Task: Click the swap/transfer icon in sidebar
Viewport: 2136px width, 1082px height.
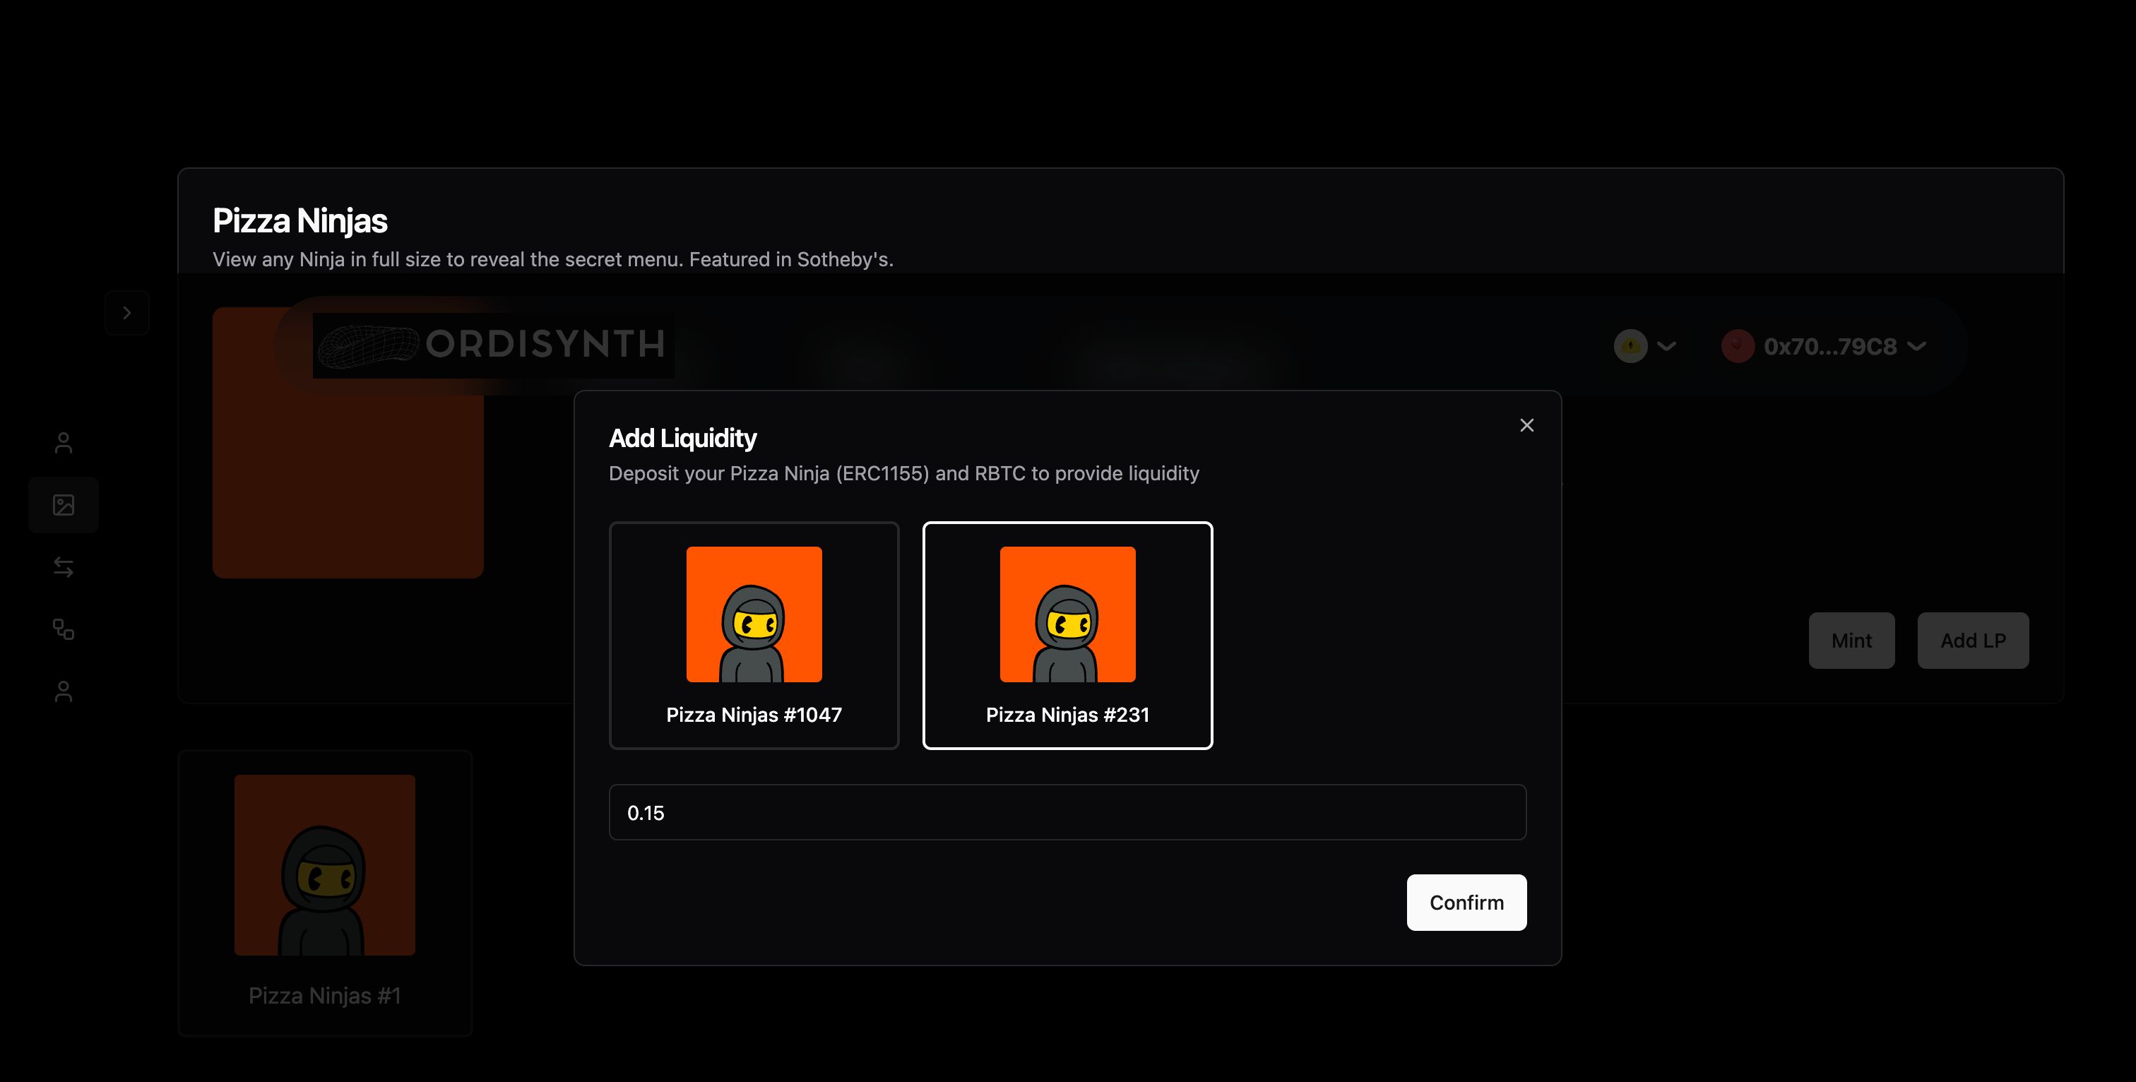Action: click(x=64, y=566)
